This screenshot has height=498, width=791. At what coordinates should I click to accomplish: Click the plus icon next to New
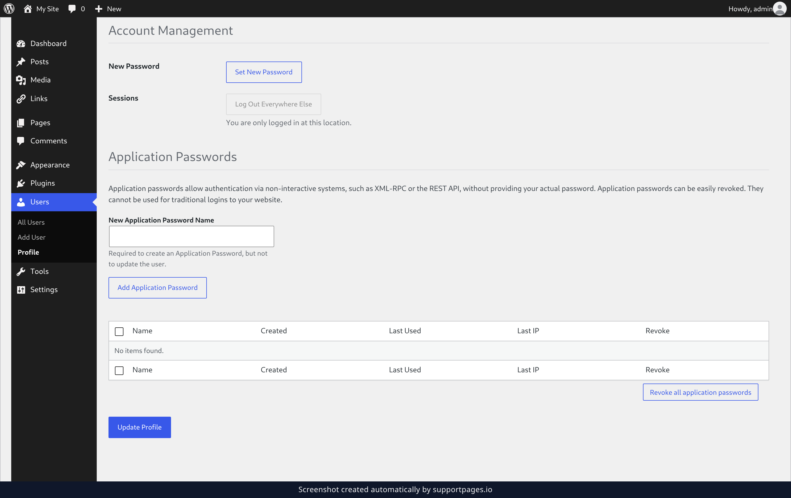tap(99, 9)
